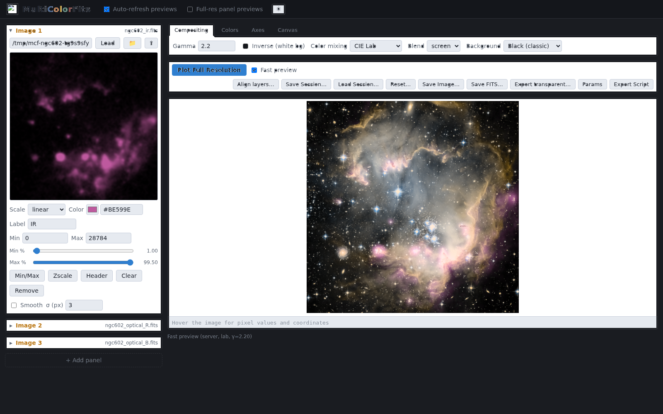
Task: Click the Max % slider handle
Action: tap(130, 262)
